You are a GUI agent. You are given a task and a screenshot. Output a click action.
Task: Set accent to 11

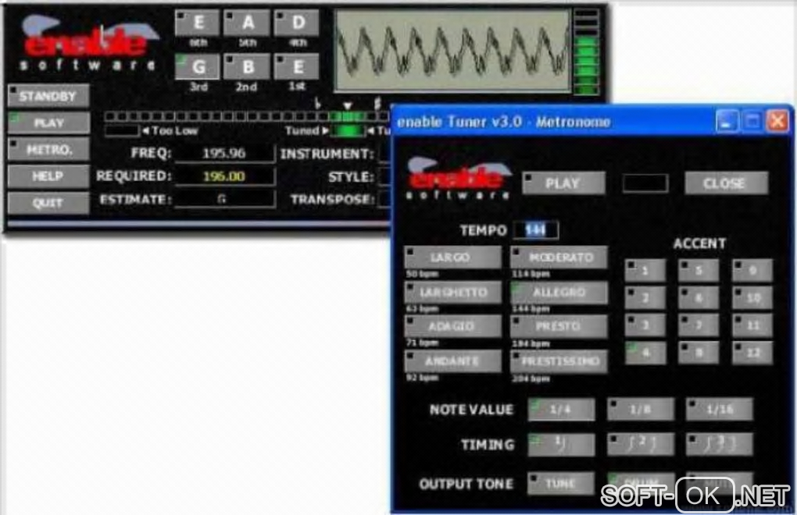coord(752,325)
